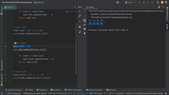Image resolution: width=169 pixels, height=95 pixels.
Task: Jump down the stack trace arrow
Action: coord(84,16)
